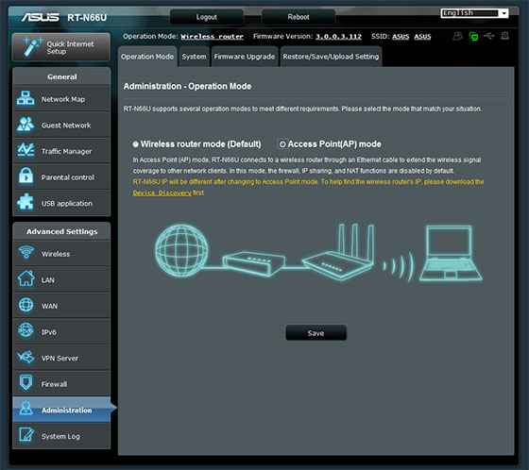Image resolution: width=529 pixels, height=470 pixels.
Task: Switch to the System tab
Action: click(194, 57)
